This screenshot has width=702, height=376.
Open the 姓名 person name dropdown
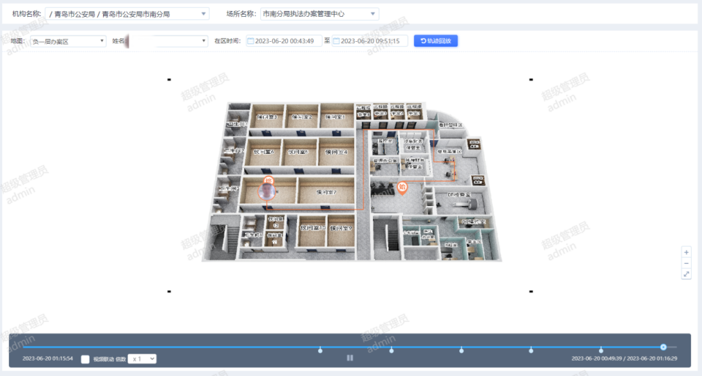167,41
